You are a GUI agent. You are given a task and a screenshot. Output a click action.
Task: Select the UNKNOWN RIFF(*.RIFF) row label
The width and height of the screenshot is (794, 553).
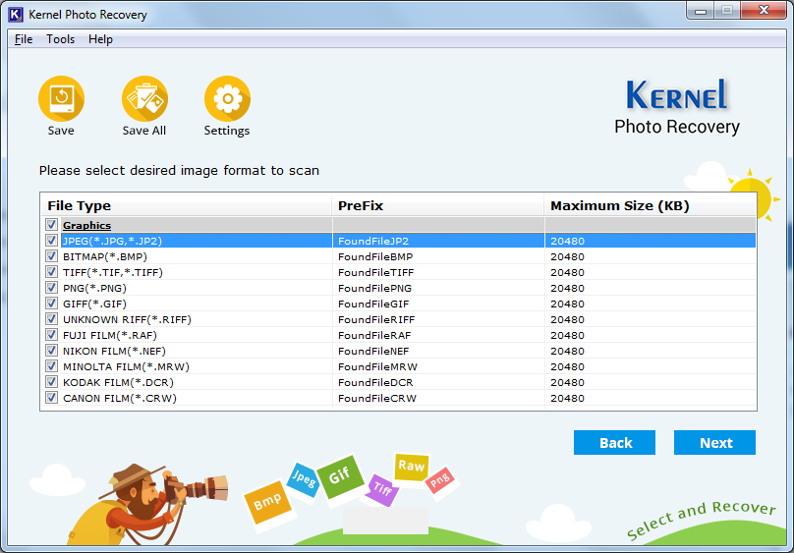(127, 319)
